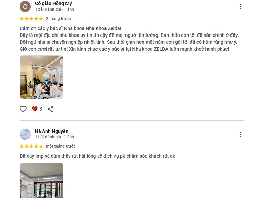Click the review text 'Đã cấy imp và cảm thấy'

(97, 156)
